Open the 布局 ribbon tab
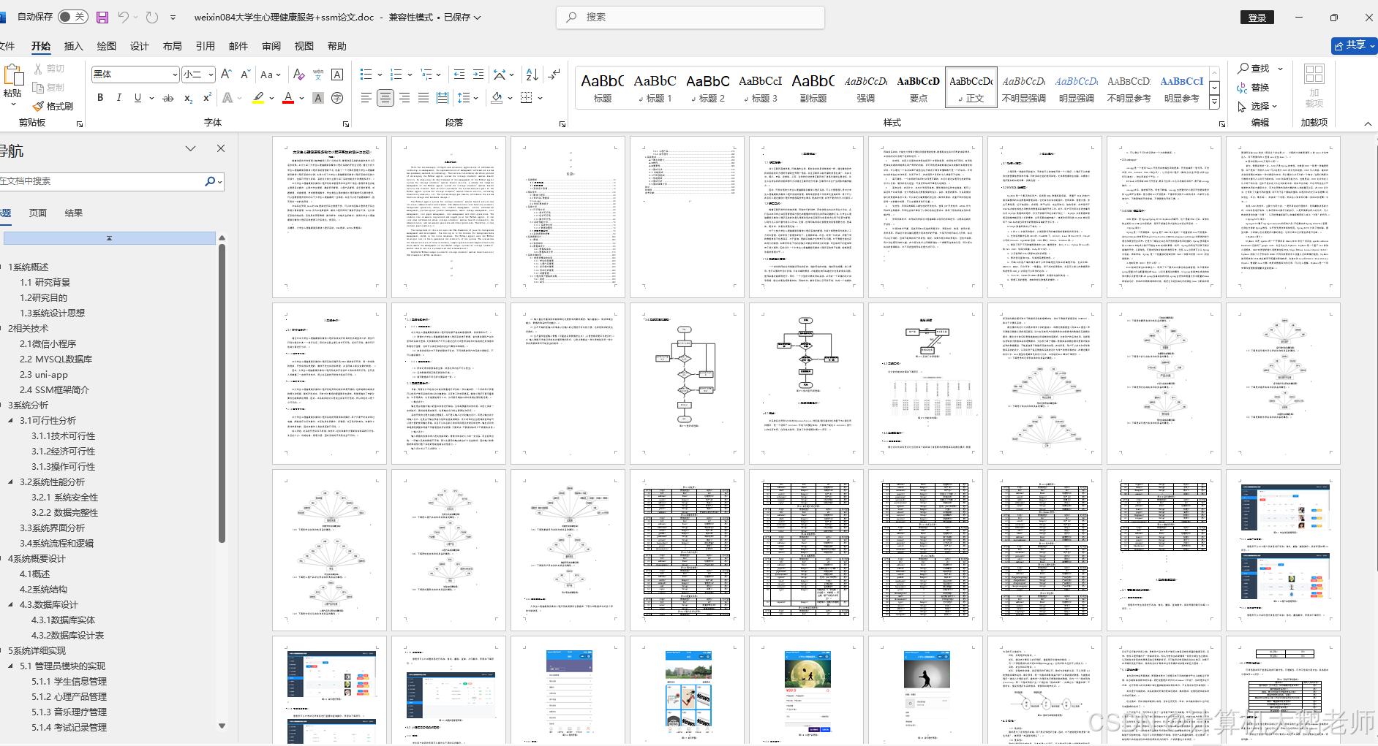 pos(173,46)
